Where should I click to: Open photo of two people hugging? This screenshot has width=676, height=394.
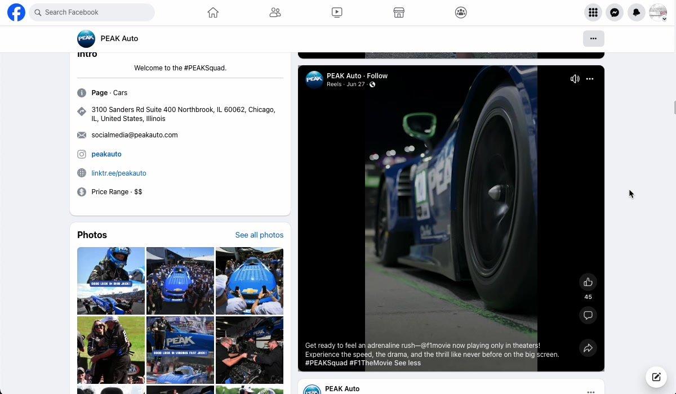(111, 350)
